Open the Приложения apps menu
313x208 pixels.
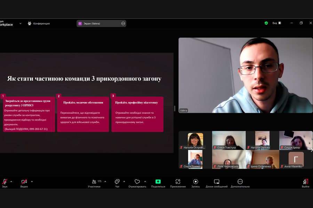tap(178, 183)
